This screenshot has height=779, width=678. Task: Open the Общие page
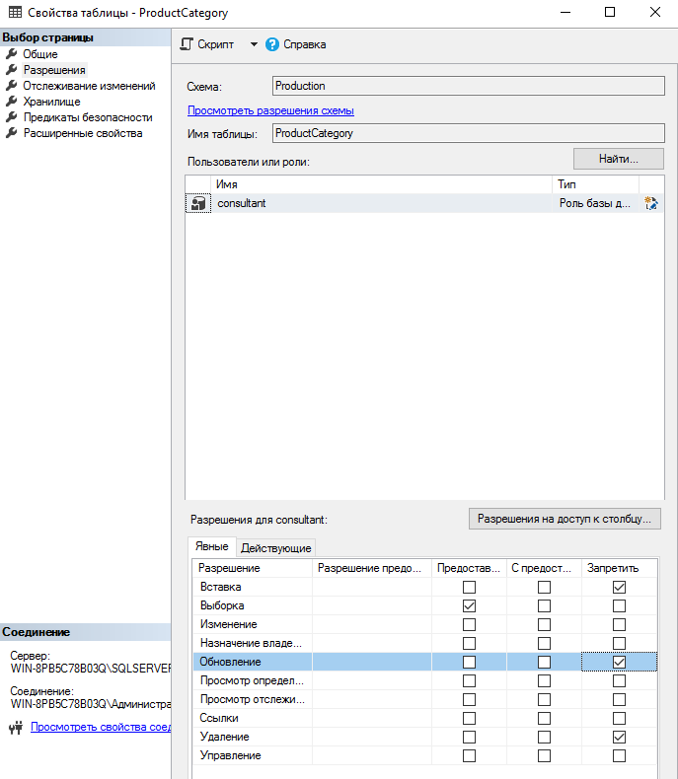40,54
